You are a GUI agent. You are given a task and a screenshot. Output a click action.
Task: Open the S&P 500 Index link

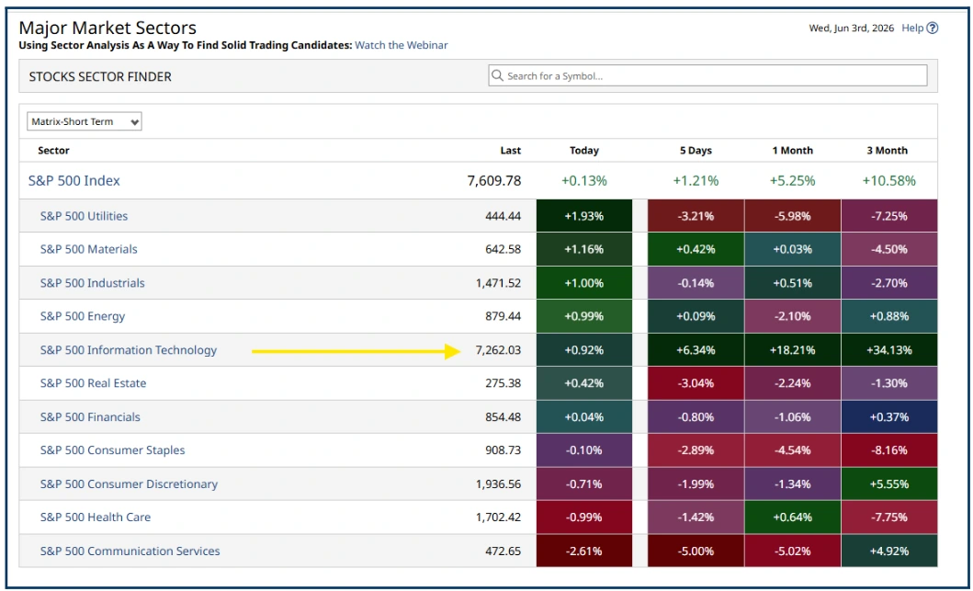74,181
